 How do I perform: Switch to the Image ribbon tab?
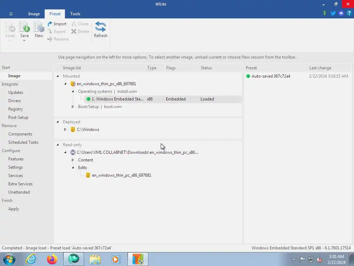[x=34, y=14]
